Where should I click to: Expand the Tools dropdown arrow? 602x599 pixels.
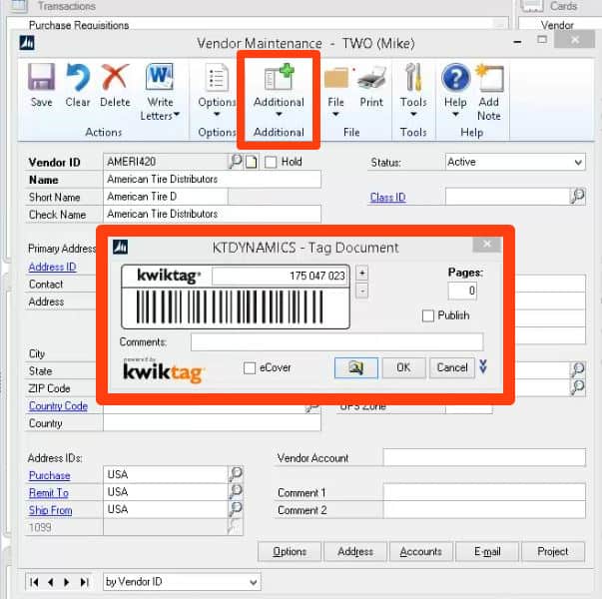coord(413,114)
